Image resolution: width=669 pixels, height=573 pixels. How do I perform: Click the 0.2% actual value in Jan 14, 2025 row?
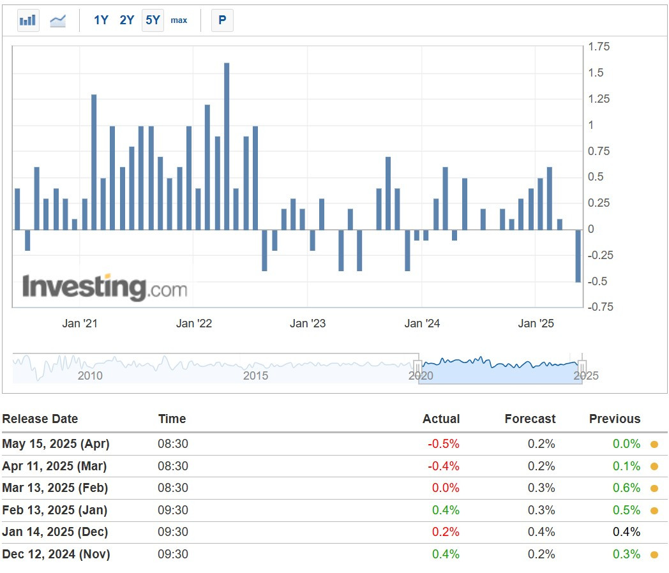[446, 532]
